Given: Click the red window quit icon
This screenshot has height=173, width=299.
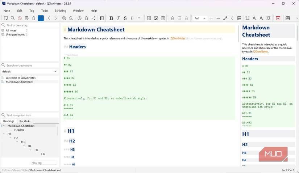Looking at the screenshot, I should click(x=278, y=18).
